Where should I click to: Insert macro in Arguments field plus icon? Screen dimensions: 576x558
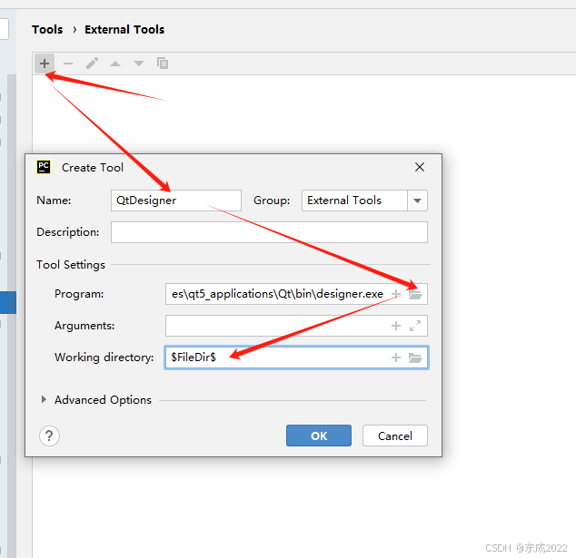pos(396,326)
